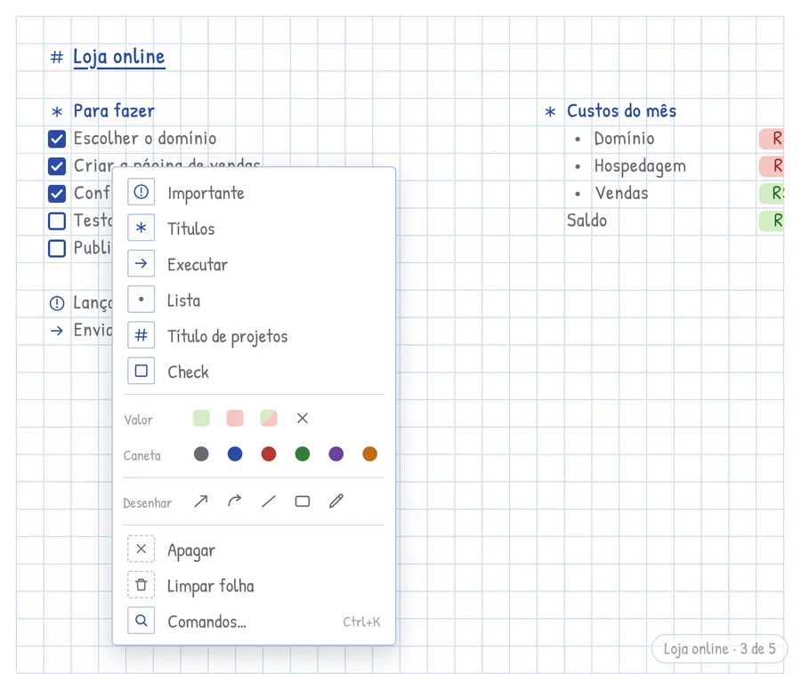Click the Loja online · 3 de 5 page indicator

pos(719,649)
